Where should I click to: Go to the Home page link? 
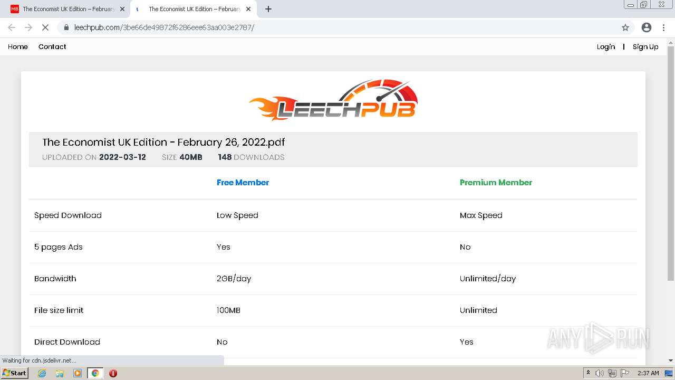pos(18,46)
